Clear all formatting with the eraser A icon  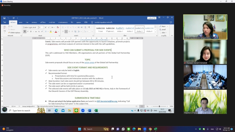tap(58, 27)
